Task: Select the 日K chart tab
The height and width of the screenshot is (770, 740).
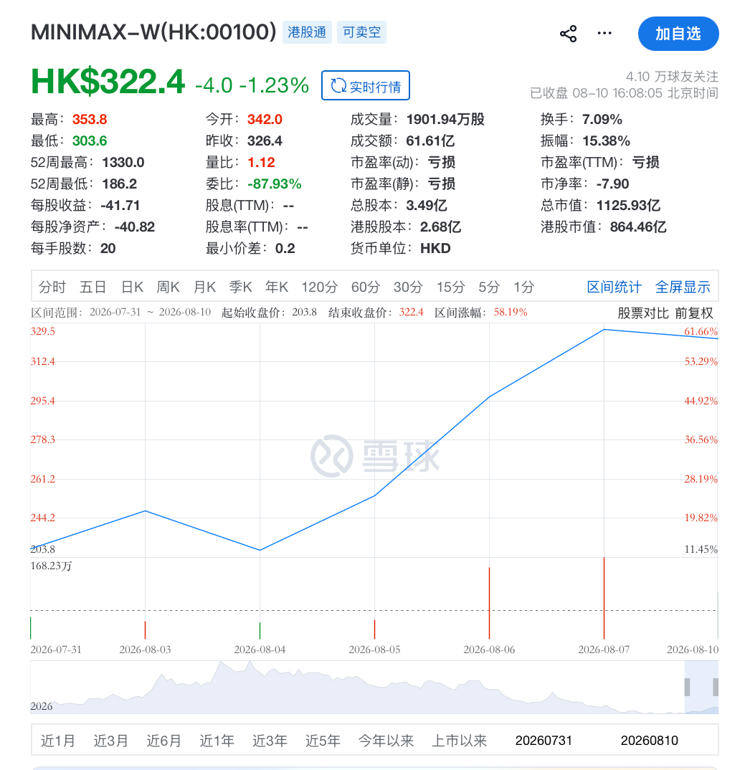Action: pos(132,287)
